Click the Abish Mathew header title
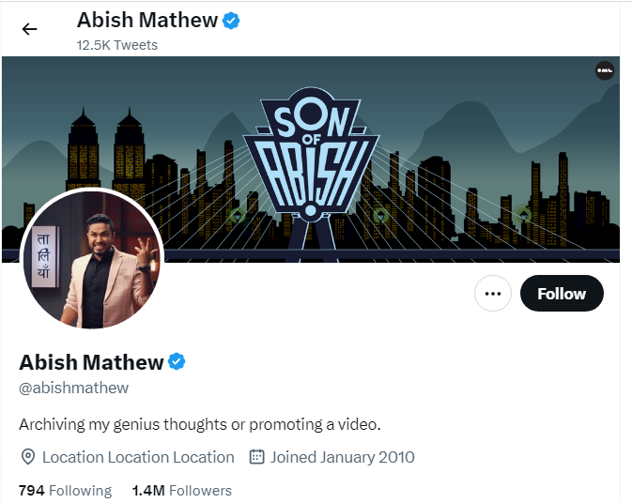Screen dimensions: 632x503 pyautogui.click(x=146, y=20)
